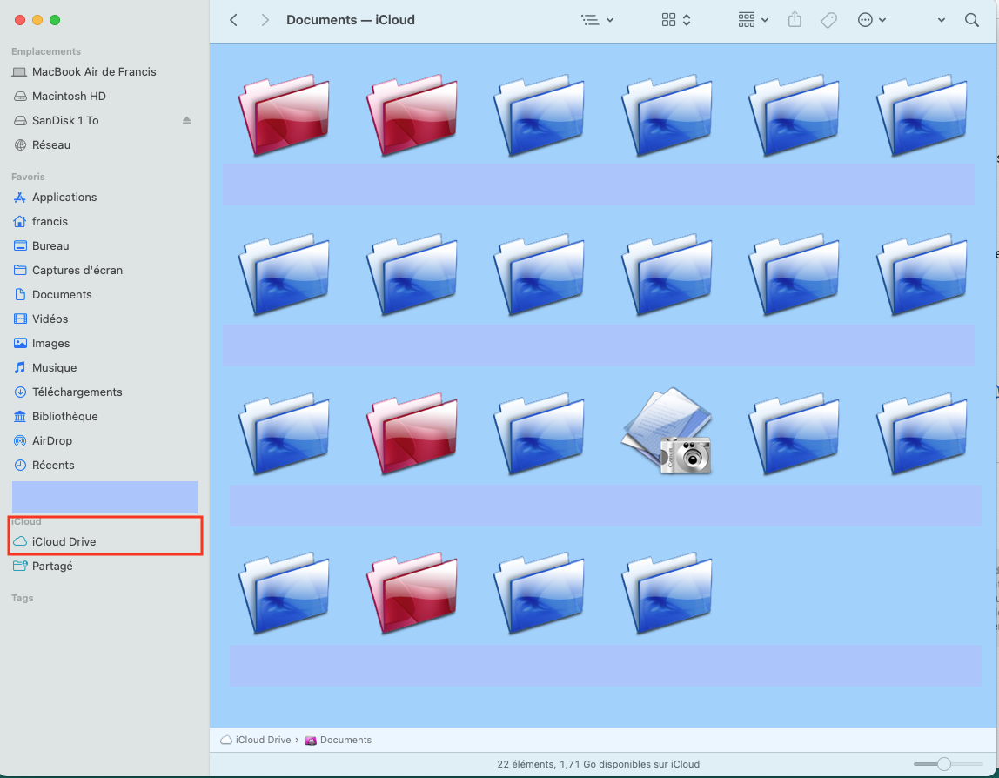Screen dimensions: 999x778
Task: Open AirDrop in the sidebar
Action: pos(52,441)
